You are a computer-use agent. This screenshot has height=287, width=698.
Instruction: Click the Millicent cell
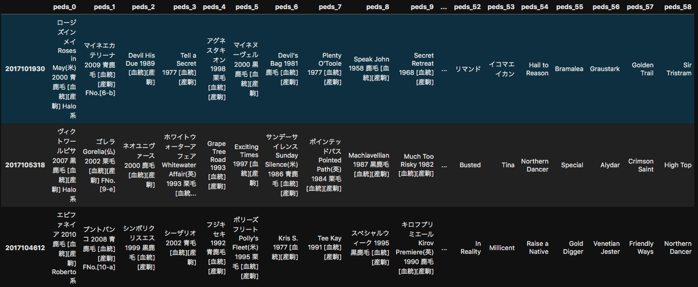point(502,248)
